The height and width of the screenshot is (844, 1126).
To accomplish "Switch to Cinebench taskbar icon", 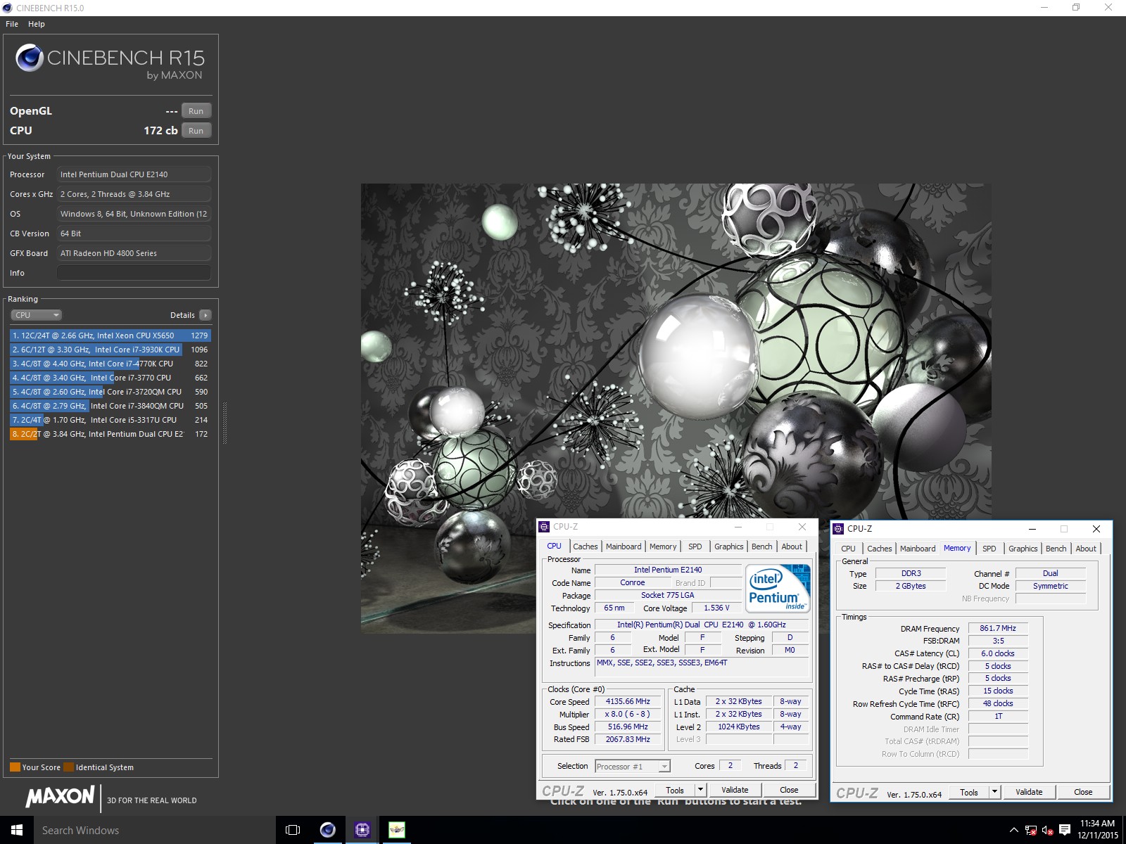I will coord(328,830).
